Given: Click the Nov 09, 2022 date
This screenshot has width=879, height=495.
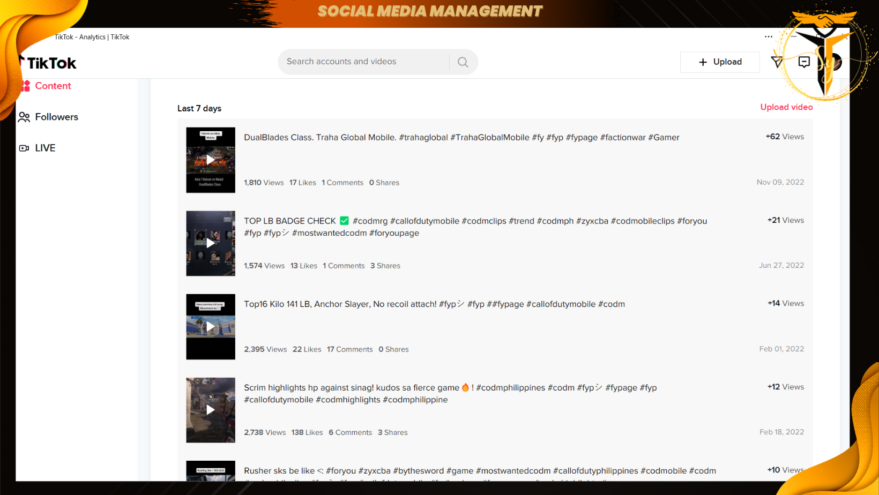Looking at the screenshot, I should [780, 182].
